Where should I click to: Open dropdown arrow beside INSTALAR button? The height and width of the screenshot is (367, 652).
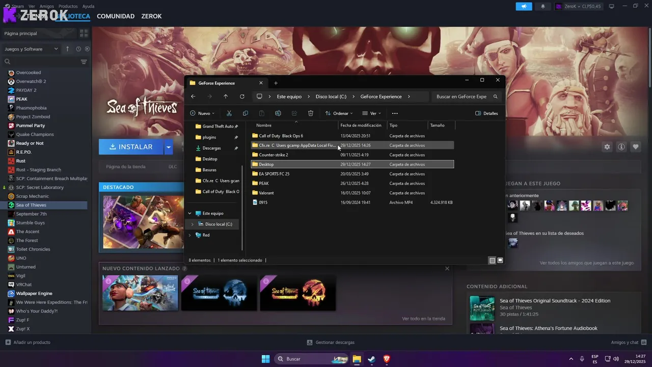click(168, 147)
